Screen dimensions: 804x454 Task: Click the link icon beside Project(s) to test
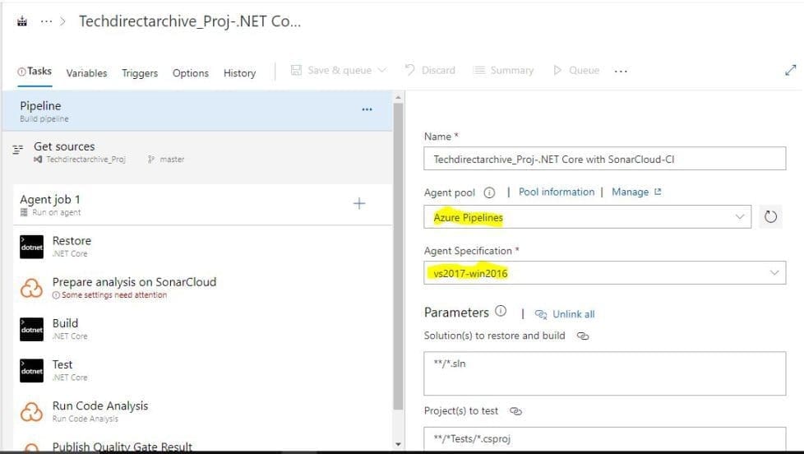516,411
